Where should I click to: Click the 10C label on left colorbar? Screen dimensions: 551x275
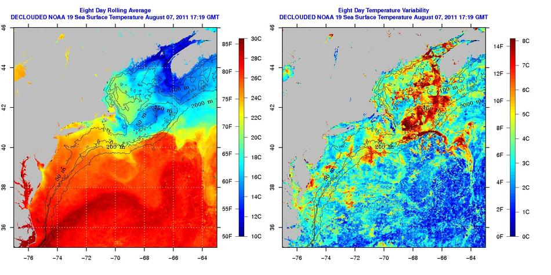pyautogui.click(x=257, y=236)
